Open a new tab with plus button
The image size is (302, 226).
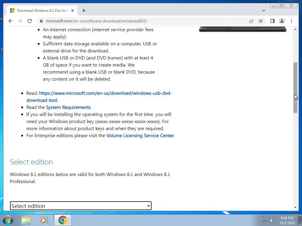[83, 11]
